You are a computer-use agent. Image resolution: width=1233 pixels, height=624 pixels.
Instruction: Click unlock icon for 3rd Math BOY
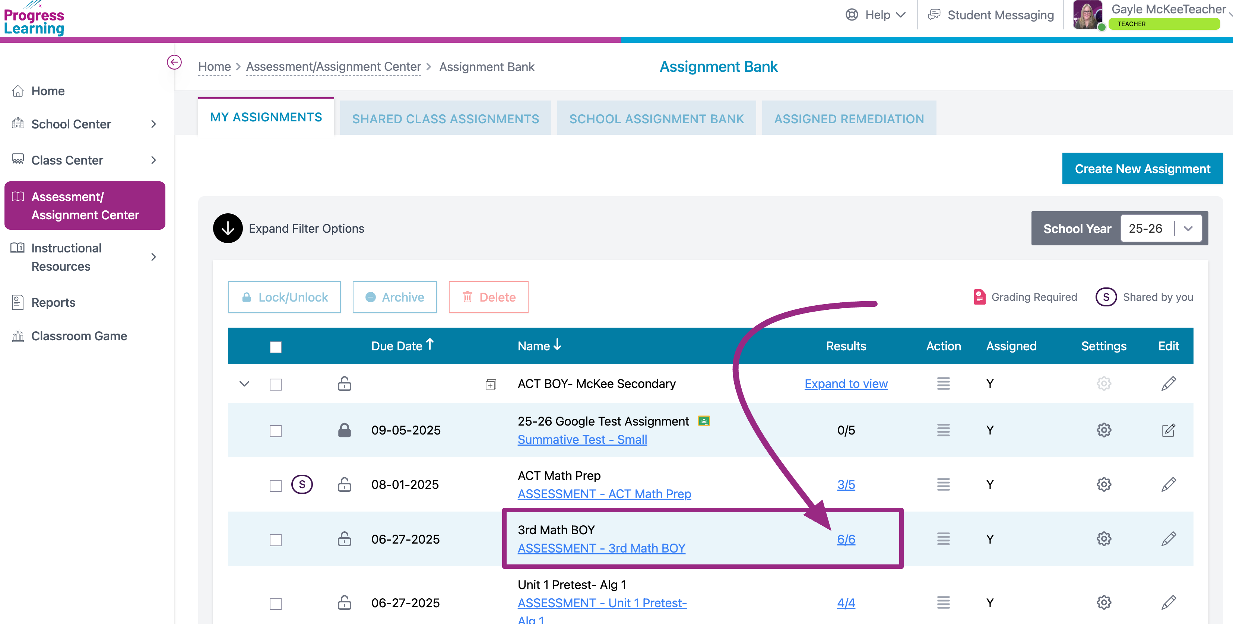point(345,539)
